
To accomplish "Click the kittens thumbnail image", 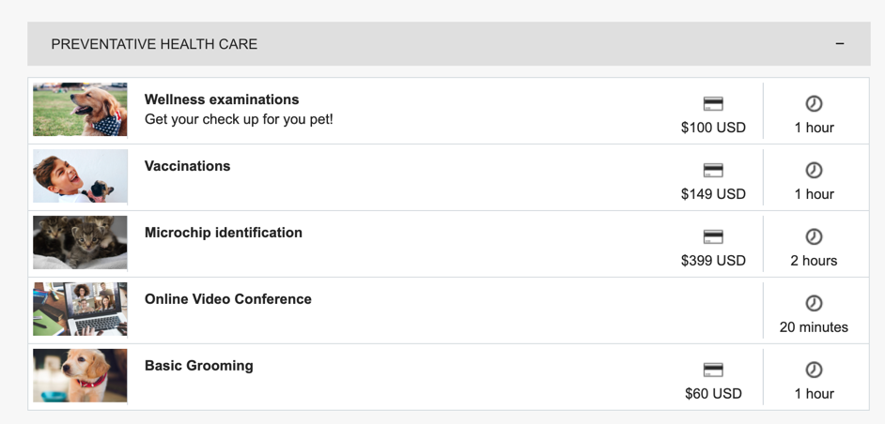I will point(80,242).
